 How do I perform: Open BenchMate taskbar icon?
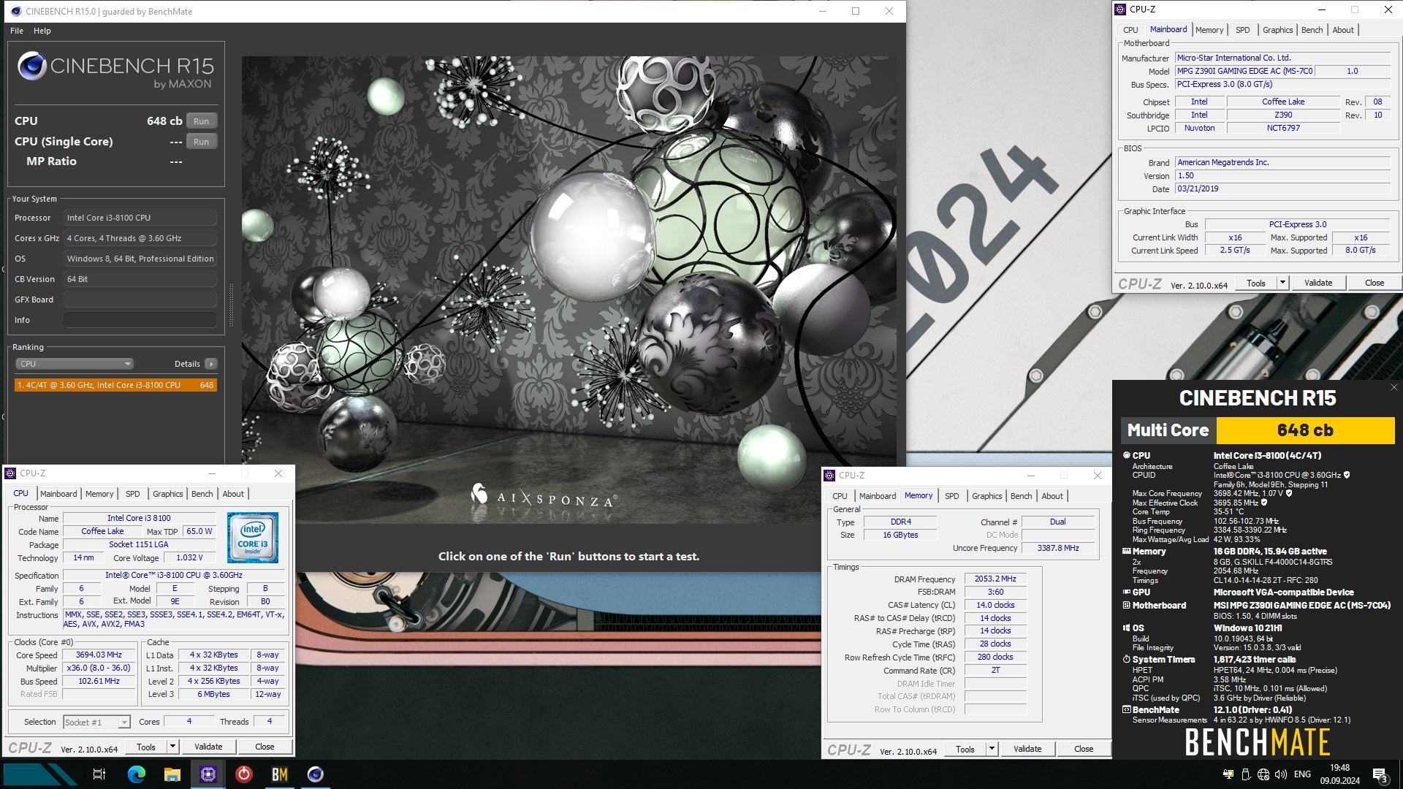280,774
